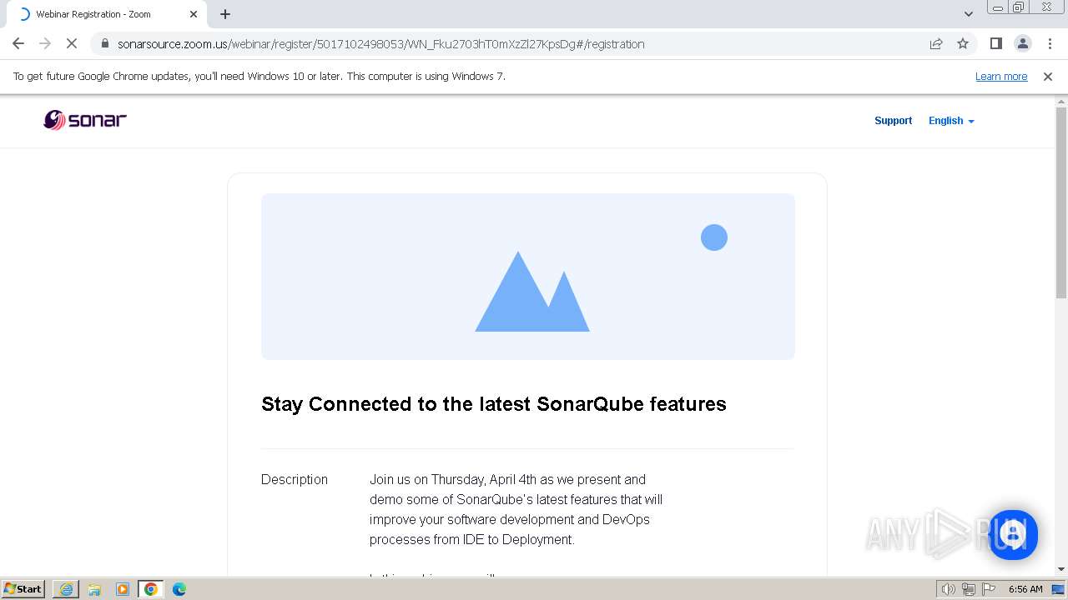Open Microsoft Edge from taskbar
The image size is (1068, 600).
[x=179, y=589]
